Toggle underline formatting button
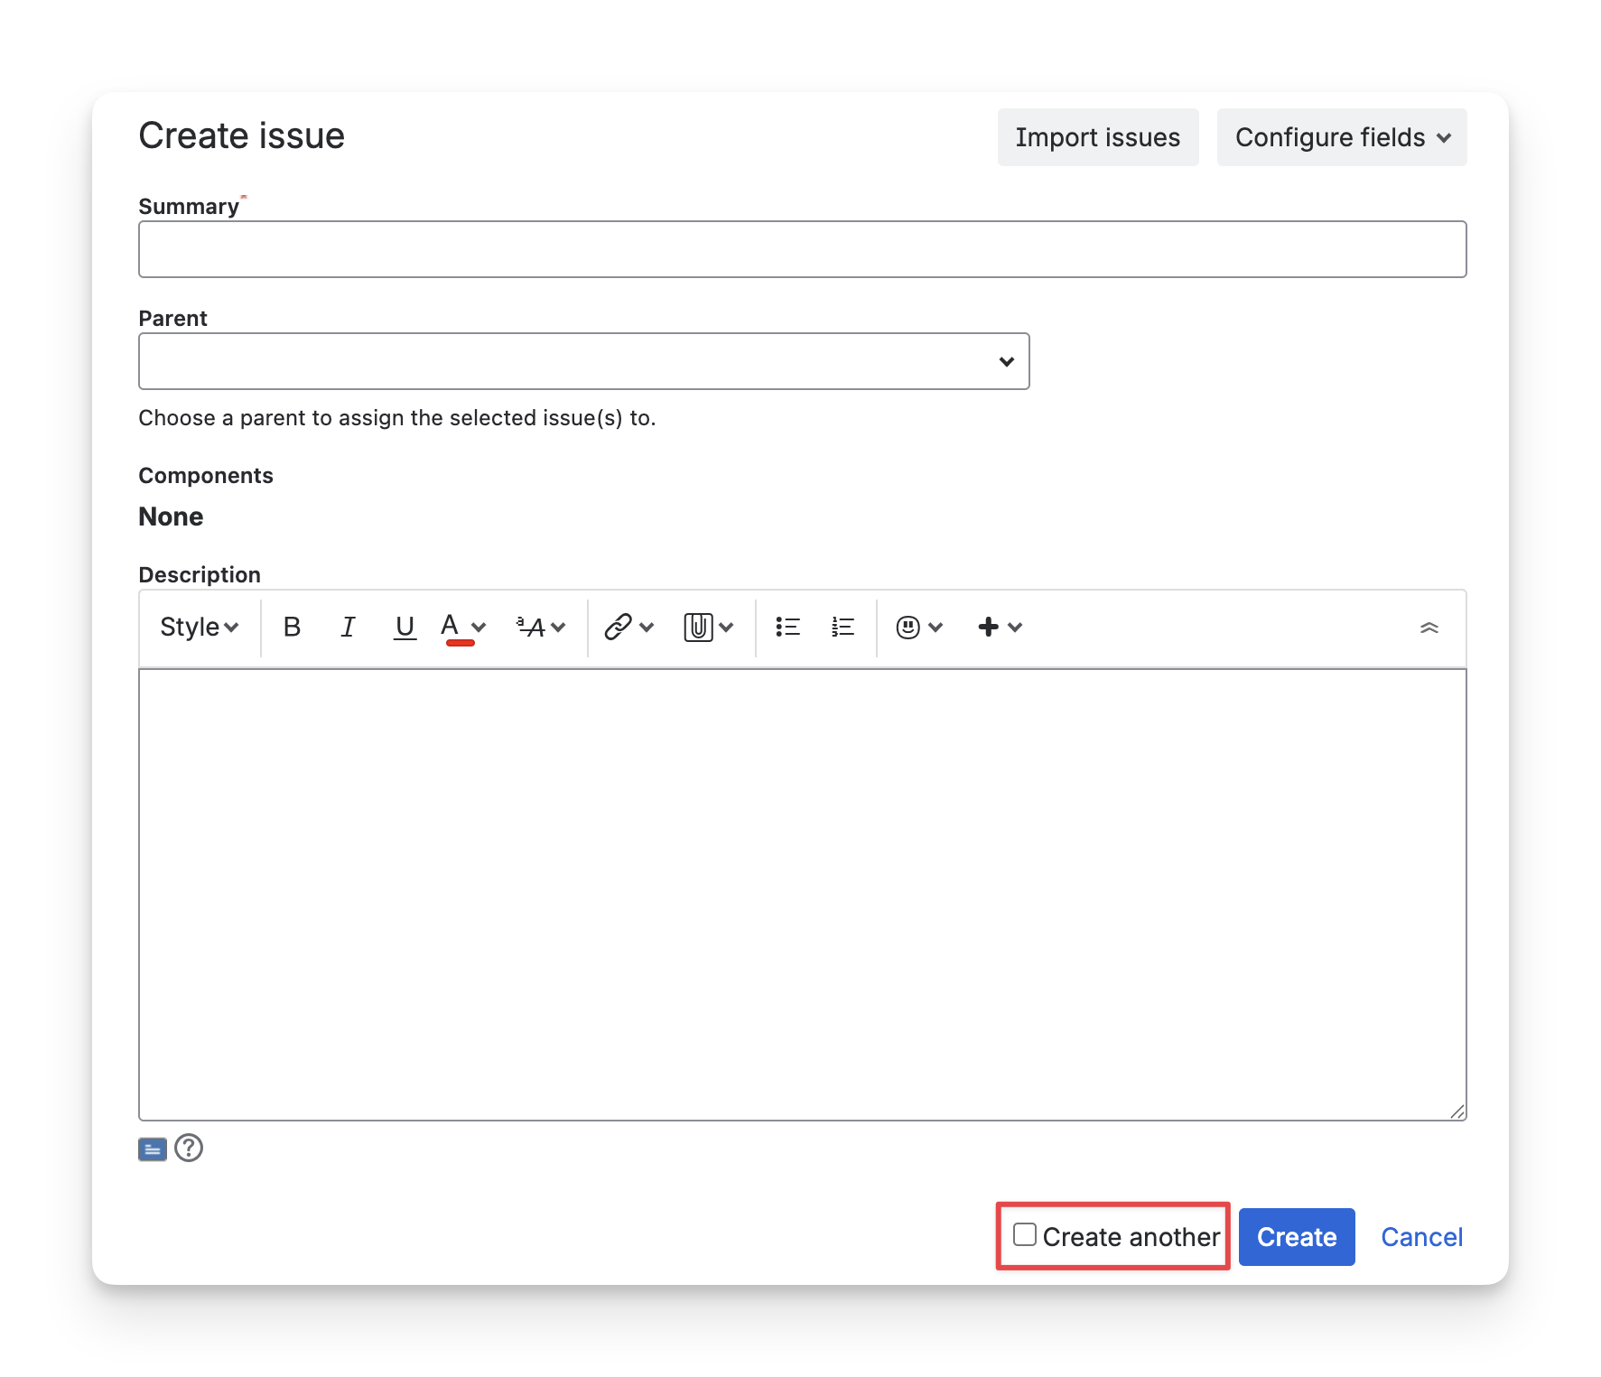The height and width of the screenshot is (1377, 1601). [405, 627]
